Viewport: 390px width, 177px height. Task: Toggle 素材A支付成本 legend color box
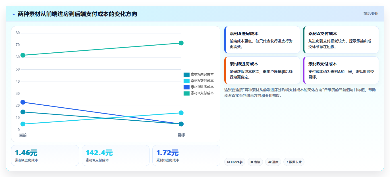pyautogui.click(x=186, y=81)
